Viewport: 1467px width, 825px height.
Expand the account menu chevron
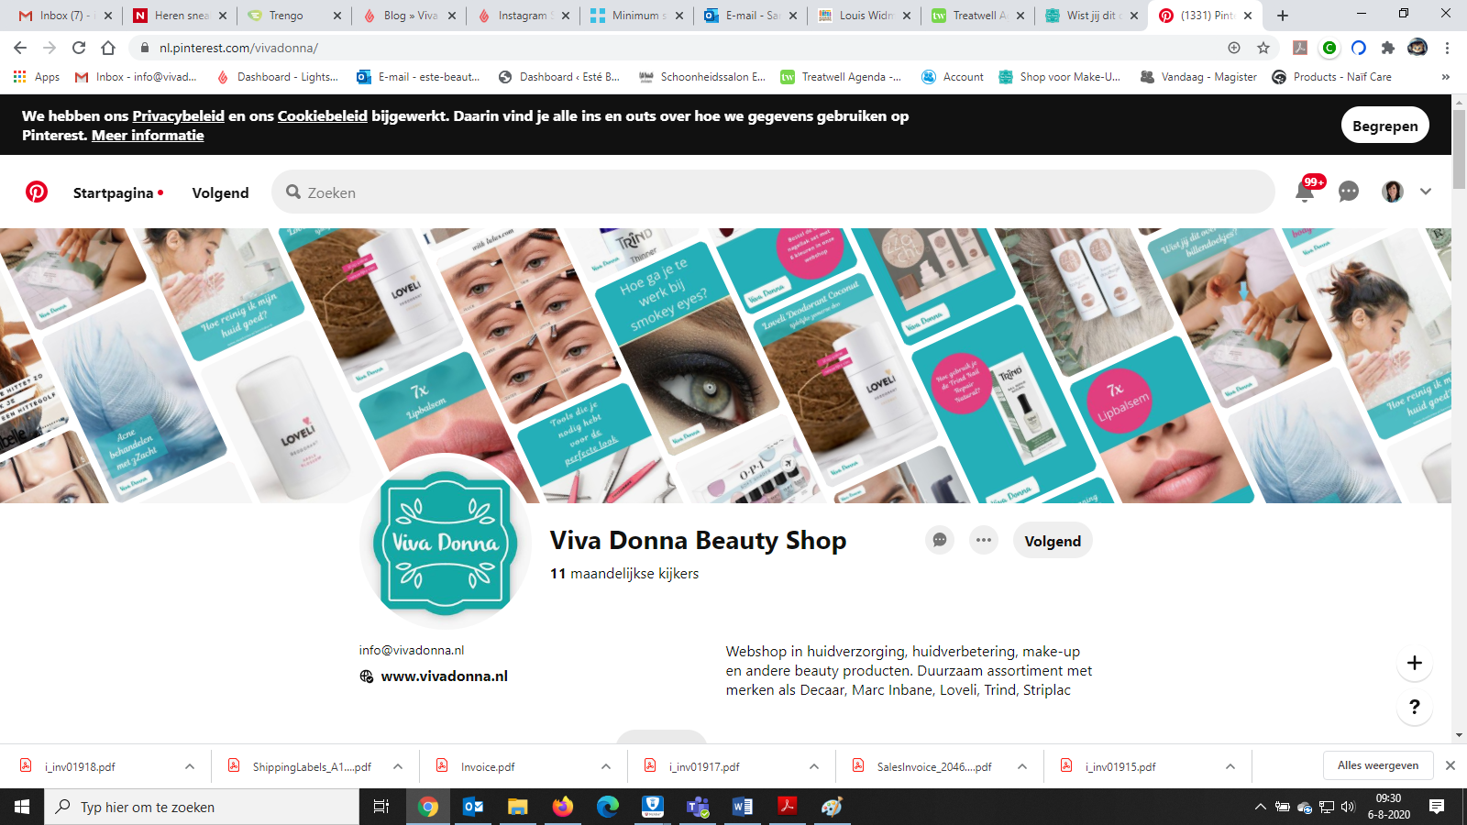pyautogui.click(x=1426, y=192)
